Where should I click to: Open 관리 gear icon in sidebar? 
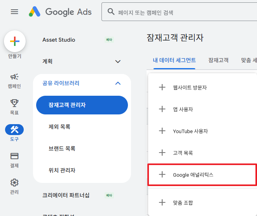click(14, 183)
